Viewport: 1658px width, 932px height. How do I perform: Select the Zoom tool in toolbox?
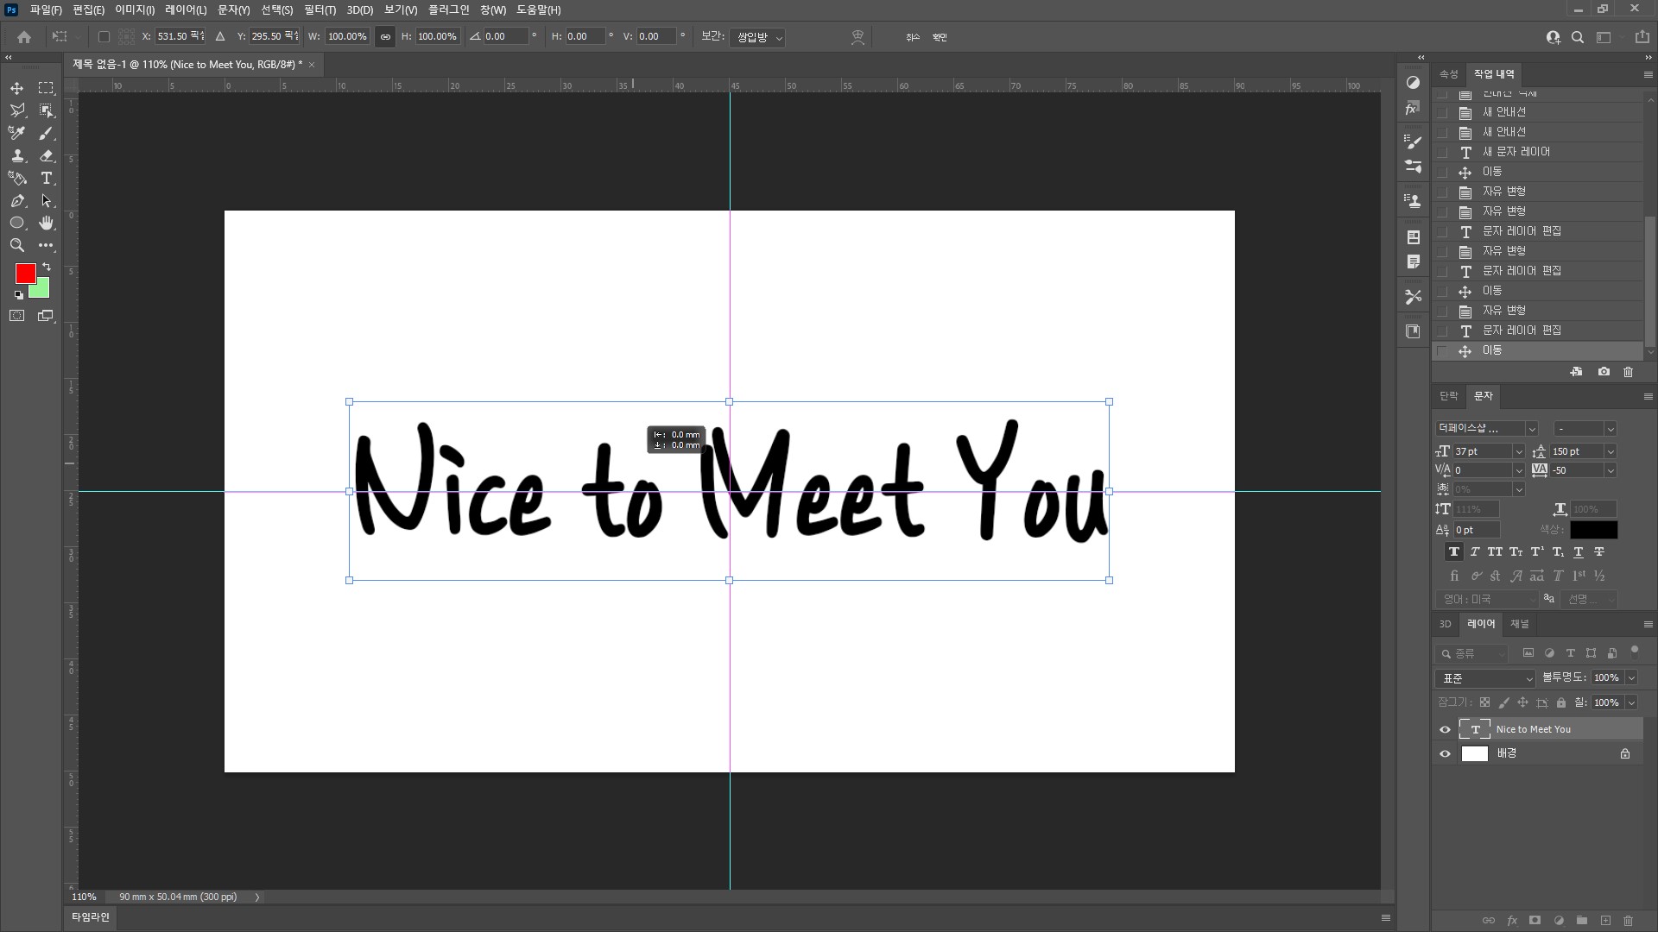click(x=16, y=246)
